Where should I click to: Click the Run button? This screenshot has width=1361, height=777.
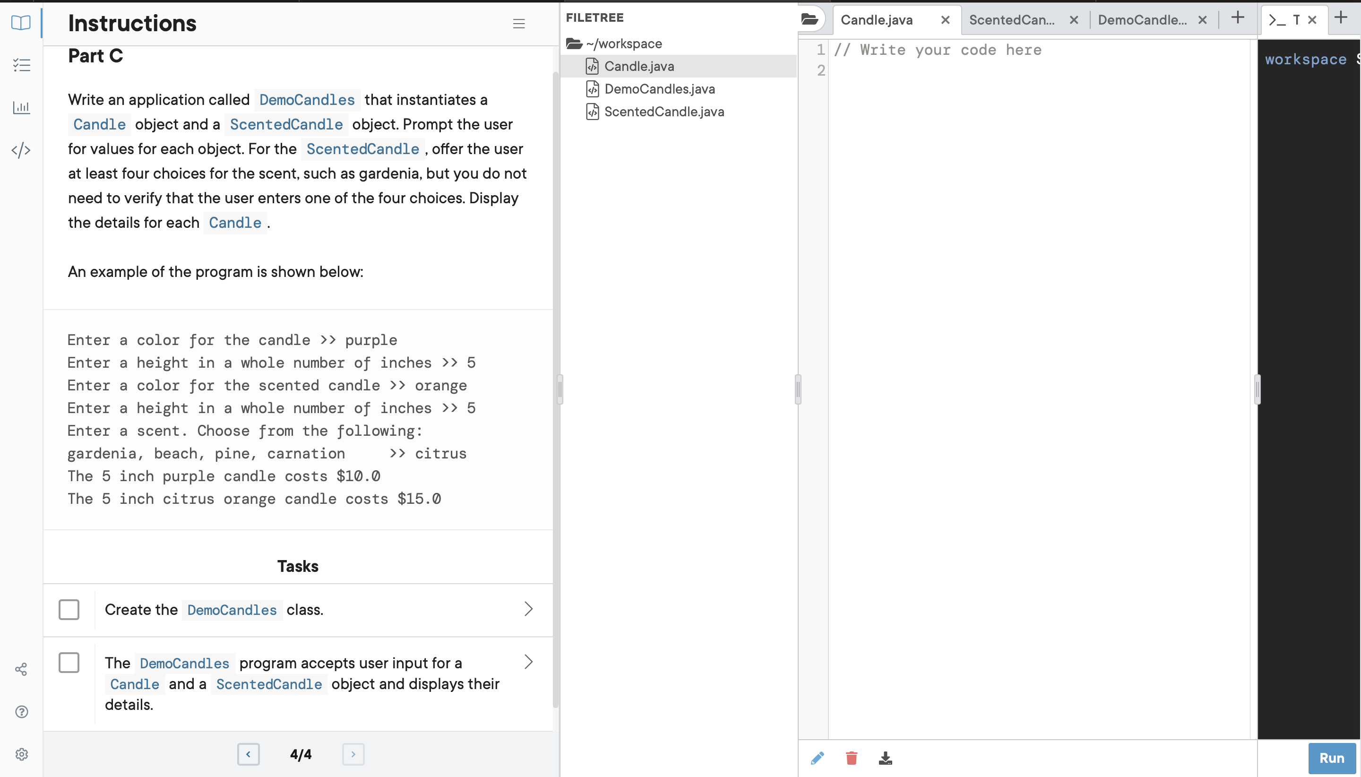pos(1331,757)
